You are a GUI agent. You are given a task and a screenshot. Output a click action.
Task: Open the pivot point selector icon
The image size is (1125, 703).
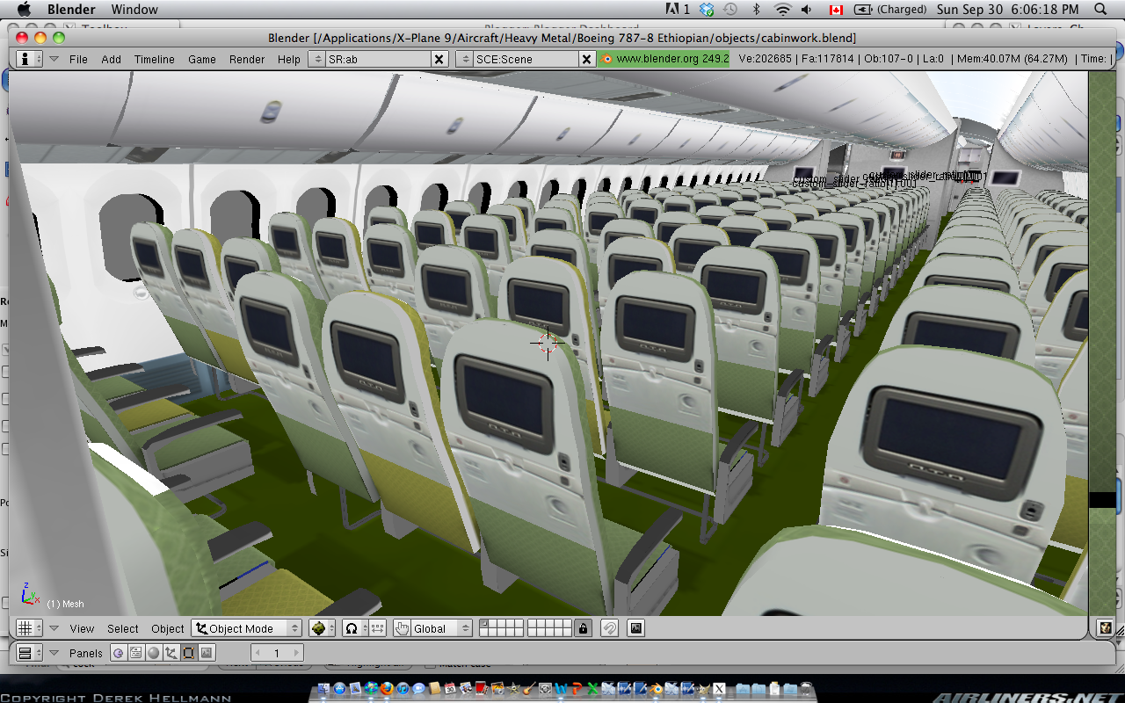point(353,628)
